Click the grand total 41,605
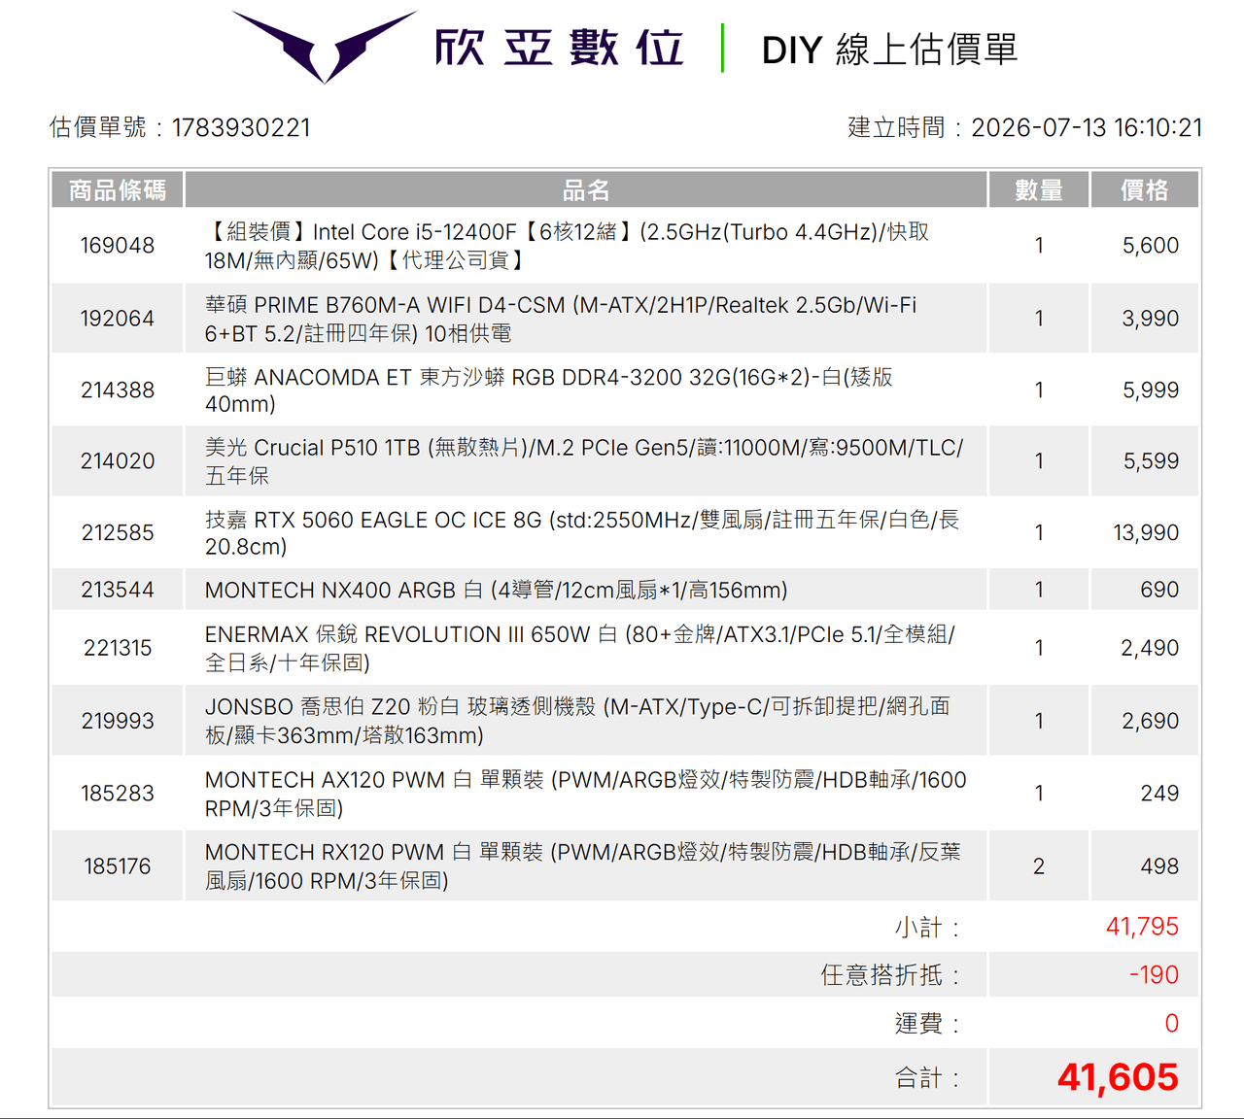Image resolution: width=1244 pixels, height=1119 pixels. point(1118,1077)
